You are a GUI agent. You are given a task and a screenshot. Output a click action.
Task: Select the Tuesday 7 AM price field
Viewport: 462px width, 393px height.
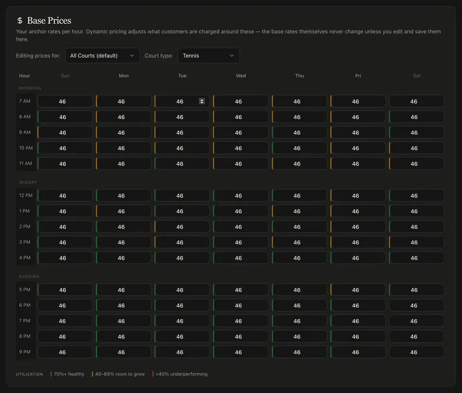(182, 101)
